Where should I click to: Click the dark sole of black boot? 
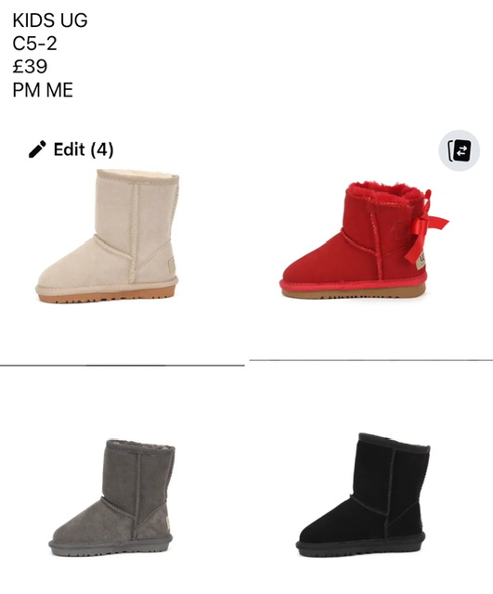point(360,549)
